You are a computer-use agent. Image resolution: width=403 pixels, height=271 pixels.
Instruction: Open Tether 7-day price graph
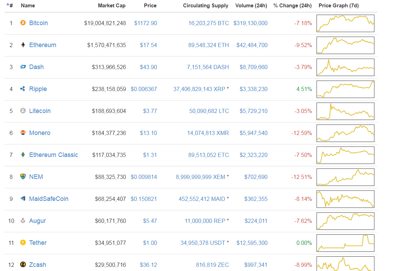coord(345,243)
